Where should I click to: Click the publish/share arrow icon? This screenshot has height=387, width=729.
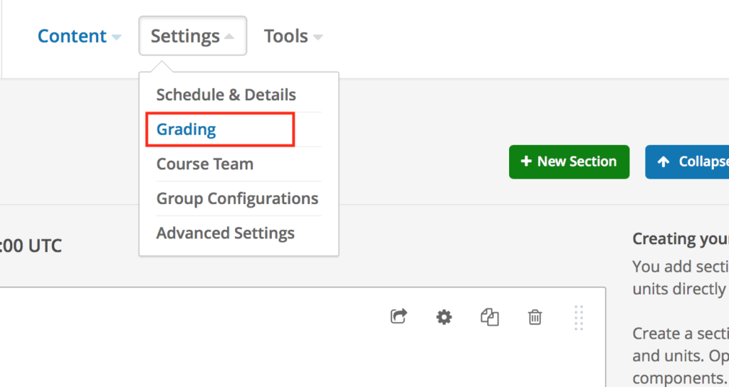[399, 317]
